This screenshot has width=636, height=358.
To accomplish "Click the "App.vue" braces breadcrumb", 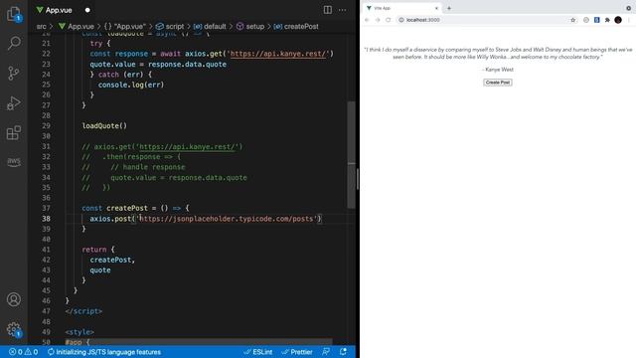I will click(125, 27).
